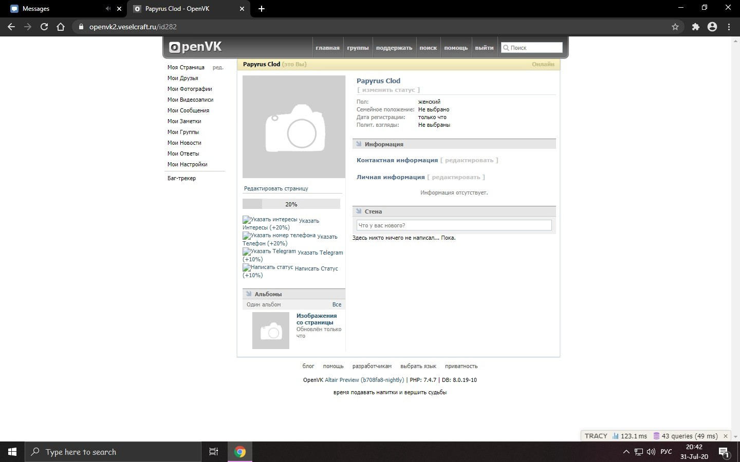740x462 pixels.
Task: Click the изменить статус link
Action: coord(388,90)
